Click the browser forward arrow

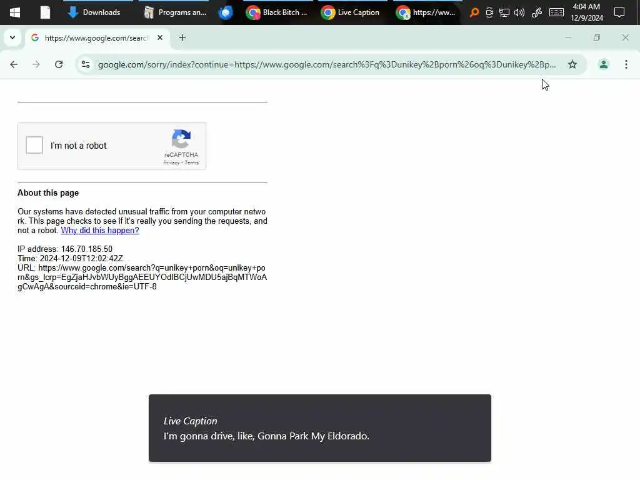[x=36, y=64]
